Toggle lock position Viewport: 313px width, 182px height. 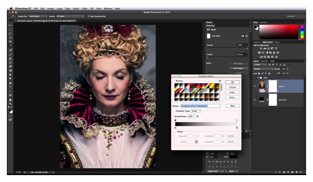[266, 74]
